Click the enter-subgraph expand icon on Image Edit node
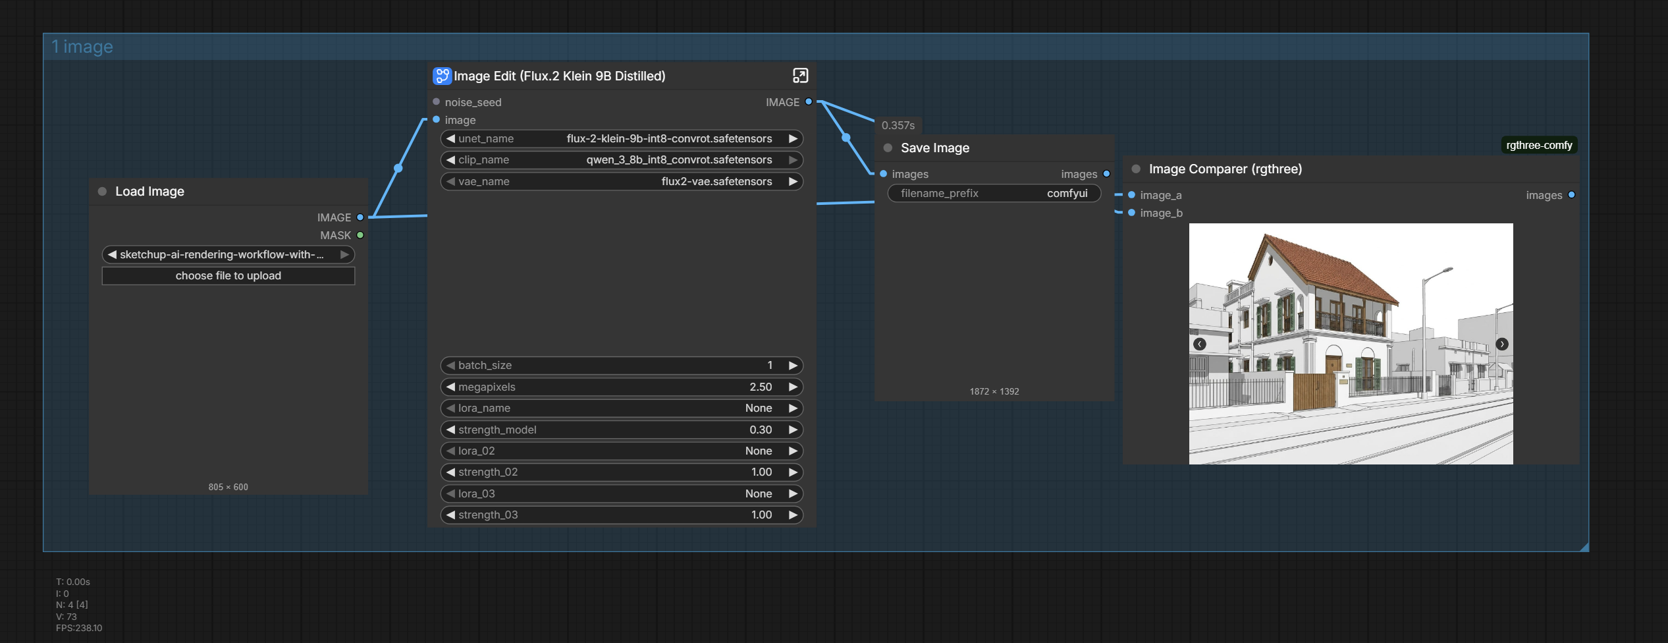Viewport: 1668px width, 643px height. (x=800, y=76)
